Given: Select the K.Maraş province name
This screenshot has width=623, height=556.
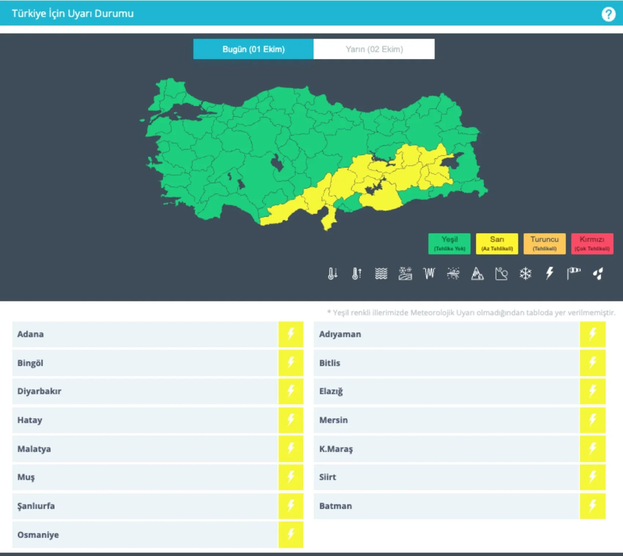Looking at the screenshot, I should click(x=336, y=449).
